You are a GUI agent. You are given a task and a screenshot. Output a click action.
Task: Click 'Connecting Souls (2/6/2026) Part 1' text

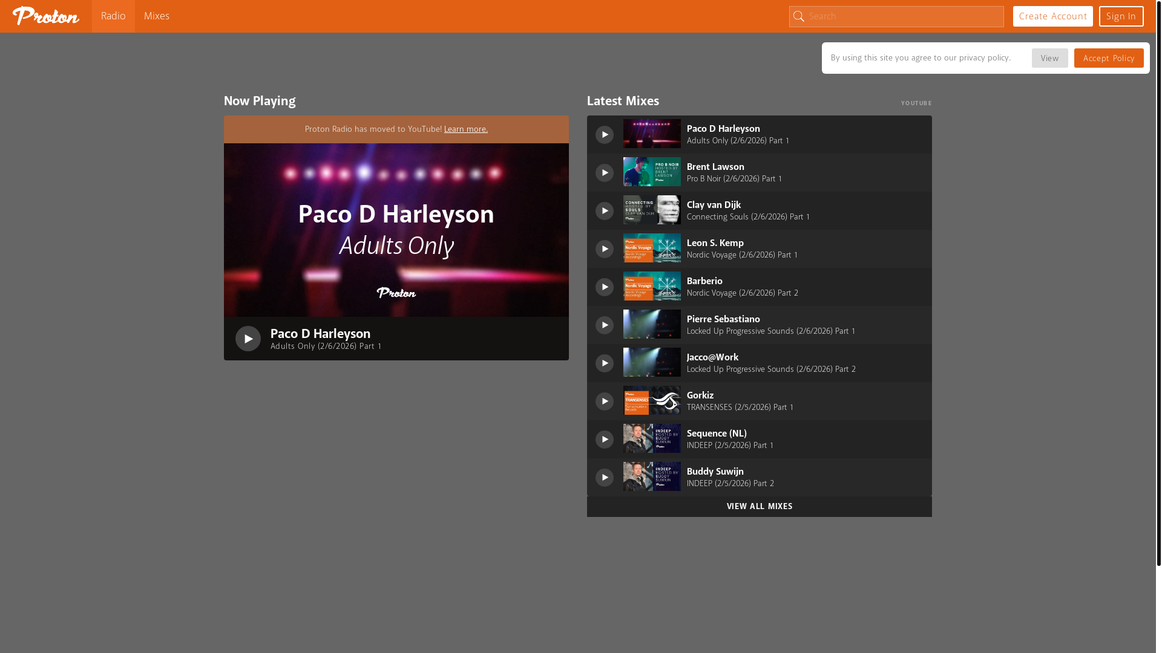[x=748, y=217]
